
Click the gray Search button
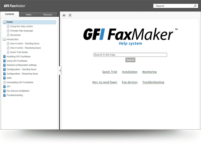(130, 60)
